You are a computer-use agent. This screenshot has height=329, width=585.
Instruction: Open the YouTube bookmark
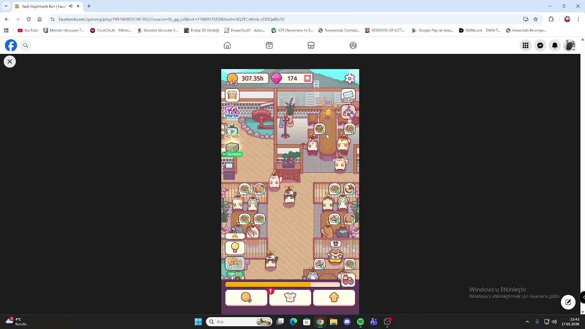tap(28, 30)
